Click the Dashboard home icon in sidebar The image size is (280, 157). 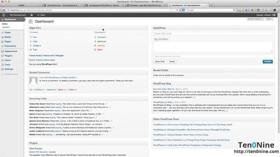(x=2, y=19)
